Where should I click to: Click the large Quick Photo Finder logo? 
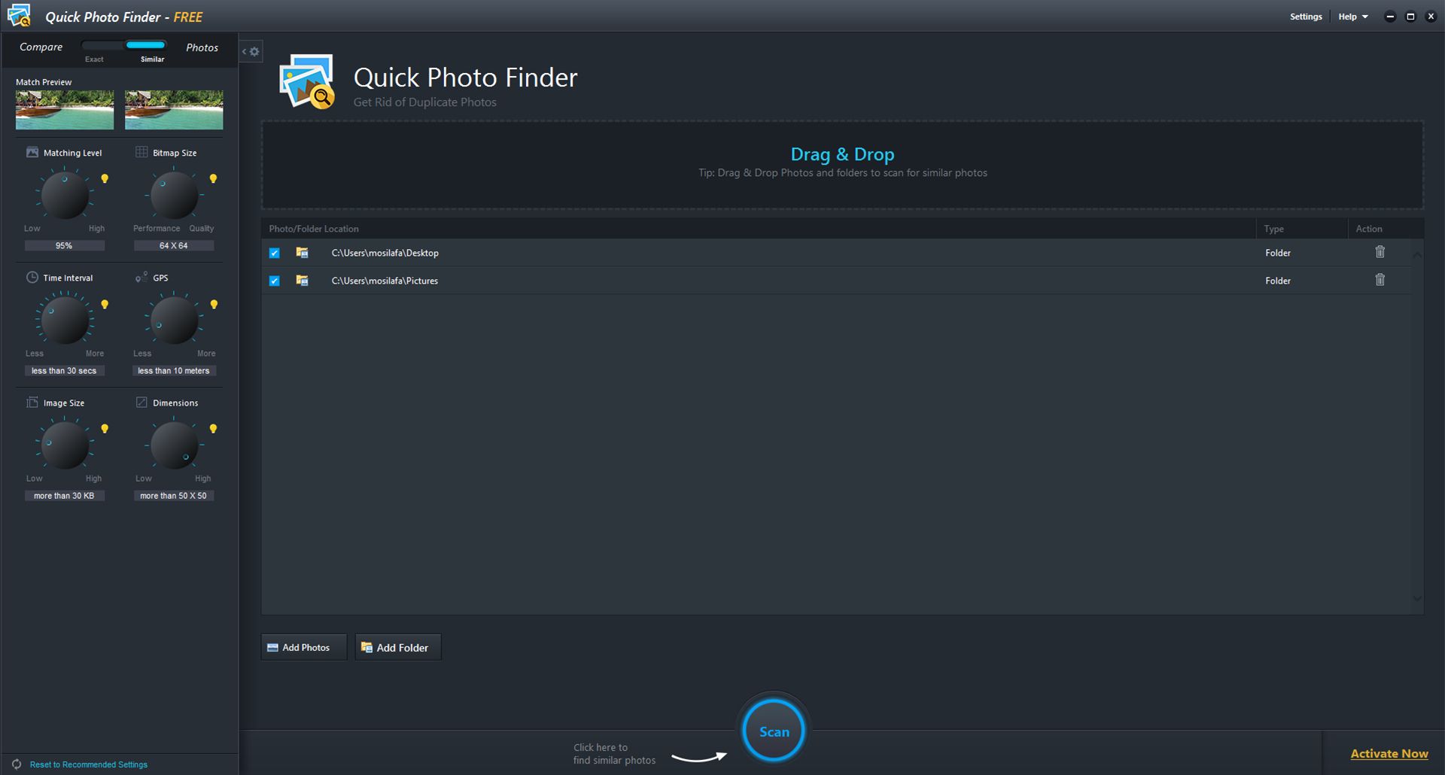coord(307,81)
